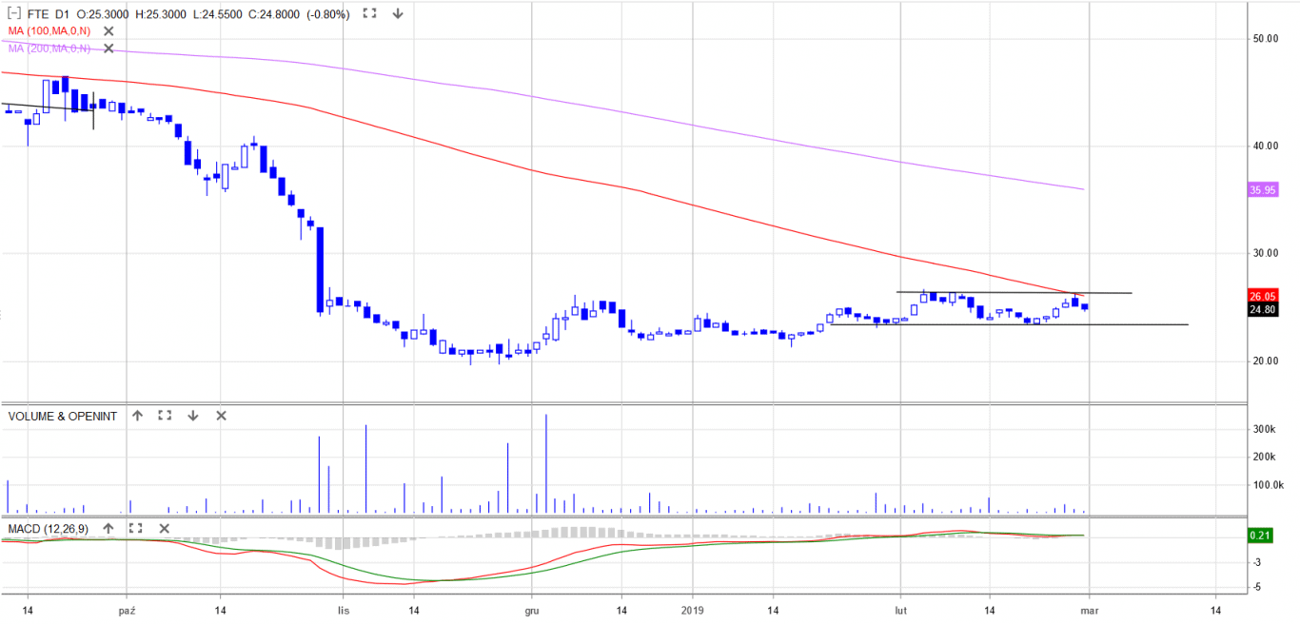Open MA (100,MA,0,N) indicator settings
Screen dimensions: 1300x624
click(x=49, y=31)
